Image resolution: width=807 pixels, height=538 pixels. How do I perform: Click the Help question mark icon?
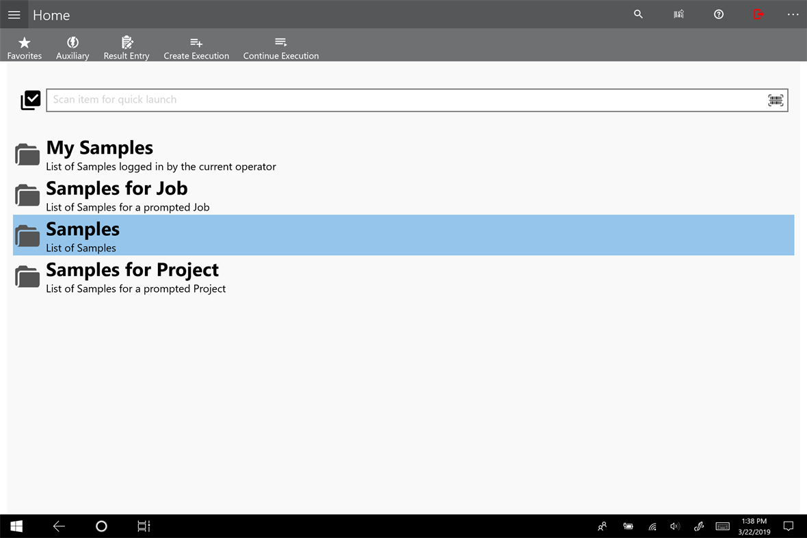(718, 14)
